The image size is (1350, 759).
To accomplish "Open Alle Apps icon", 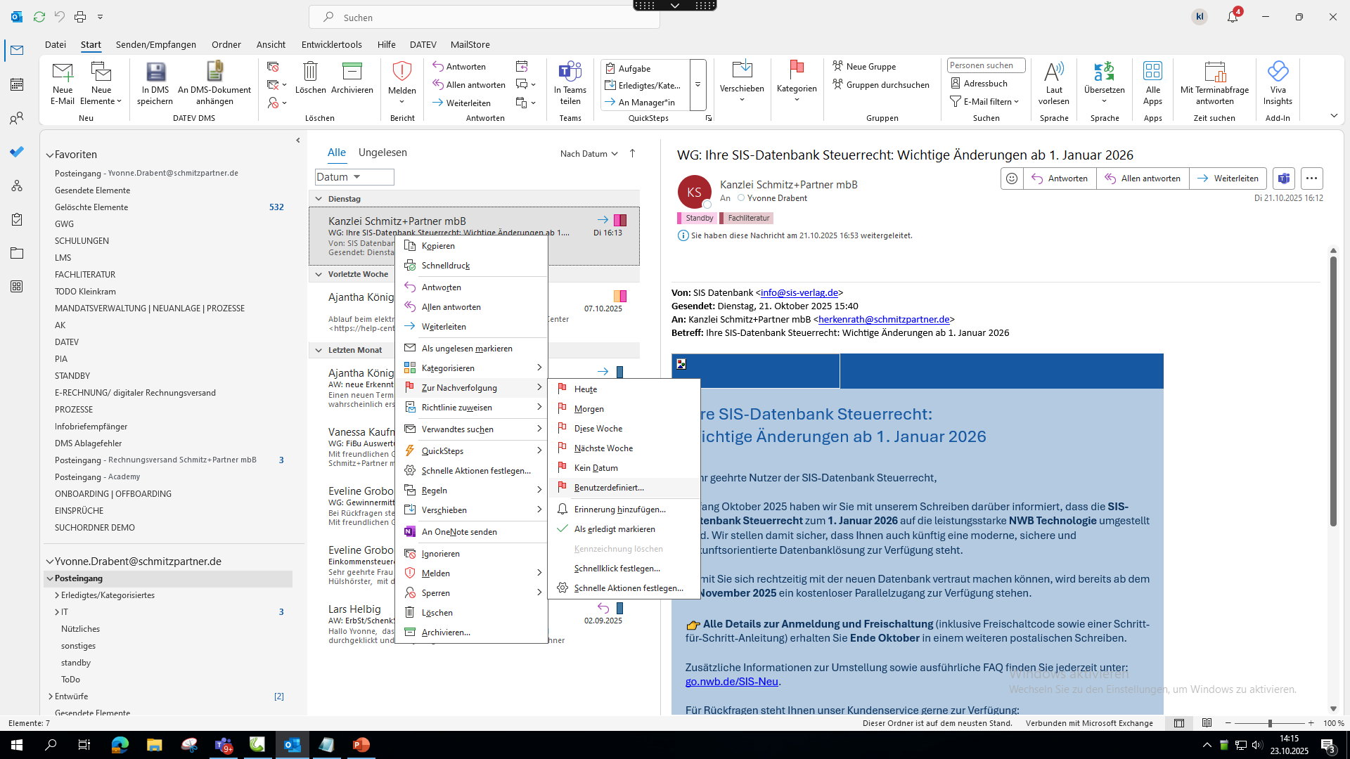I will point(1152,84).
